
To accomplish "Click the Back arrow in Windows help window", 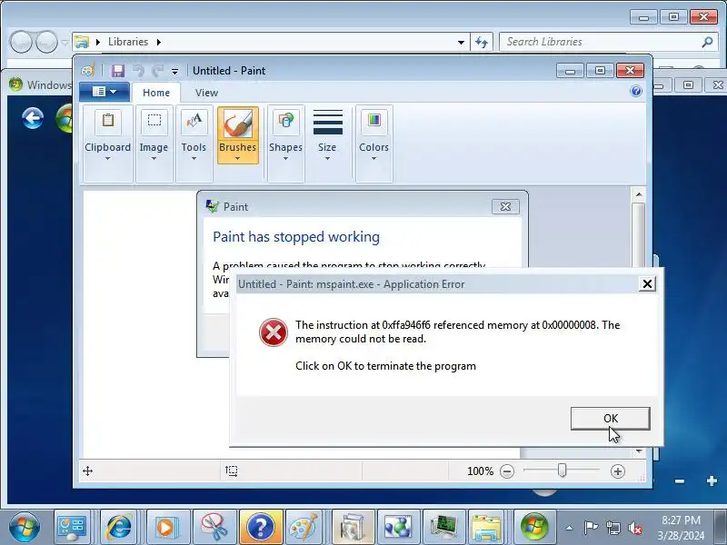I will [33, 118].
